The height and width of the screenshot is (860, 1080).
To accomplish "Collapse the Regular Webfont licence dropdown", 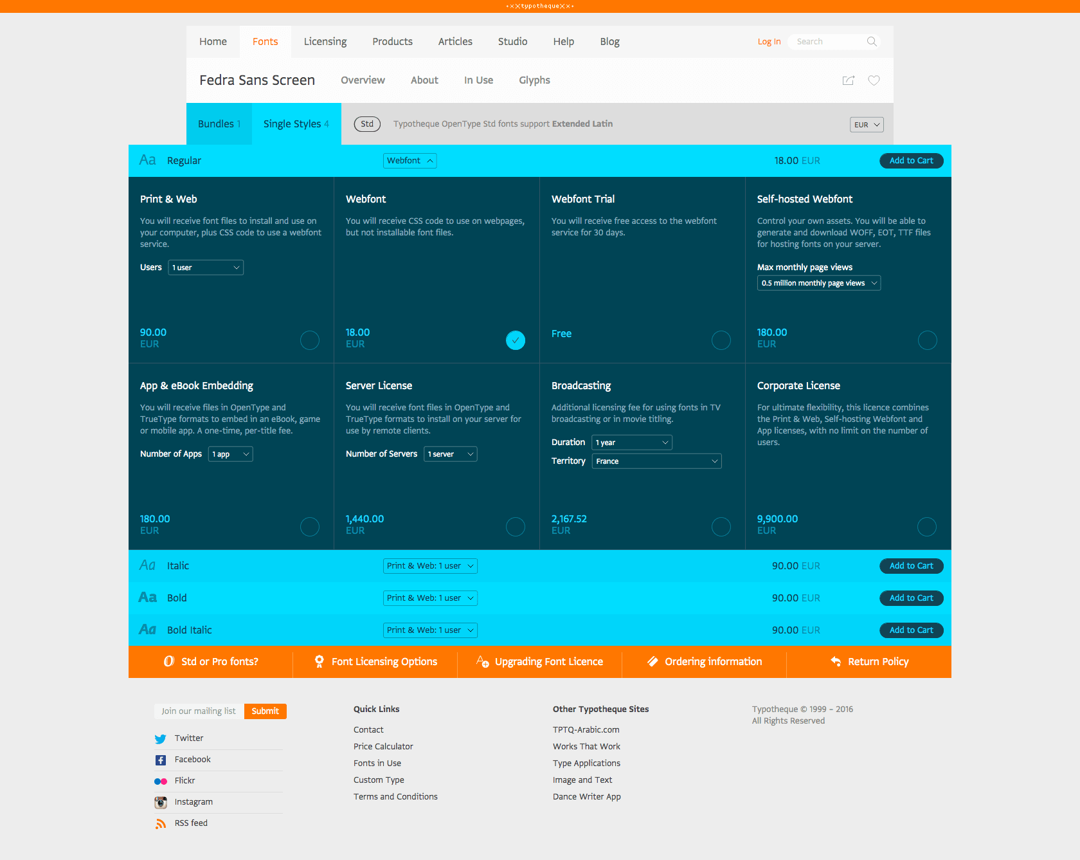I will (410, 161).
